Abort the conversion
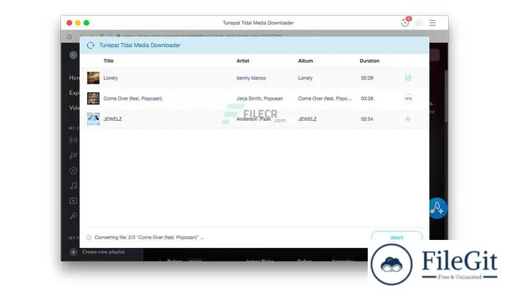Image resolution: width=509 pixels, height=294 pixels. 397,236
